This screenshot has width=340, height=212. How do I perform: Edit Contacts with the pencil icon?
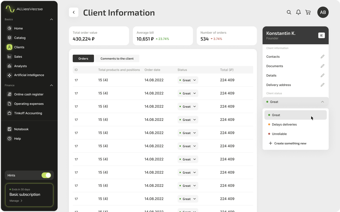tap(323, 57)
